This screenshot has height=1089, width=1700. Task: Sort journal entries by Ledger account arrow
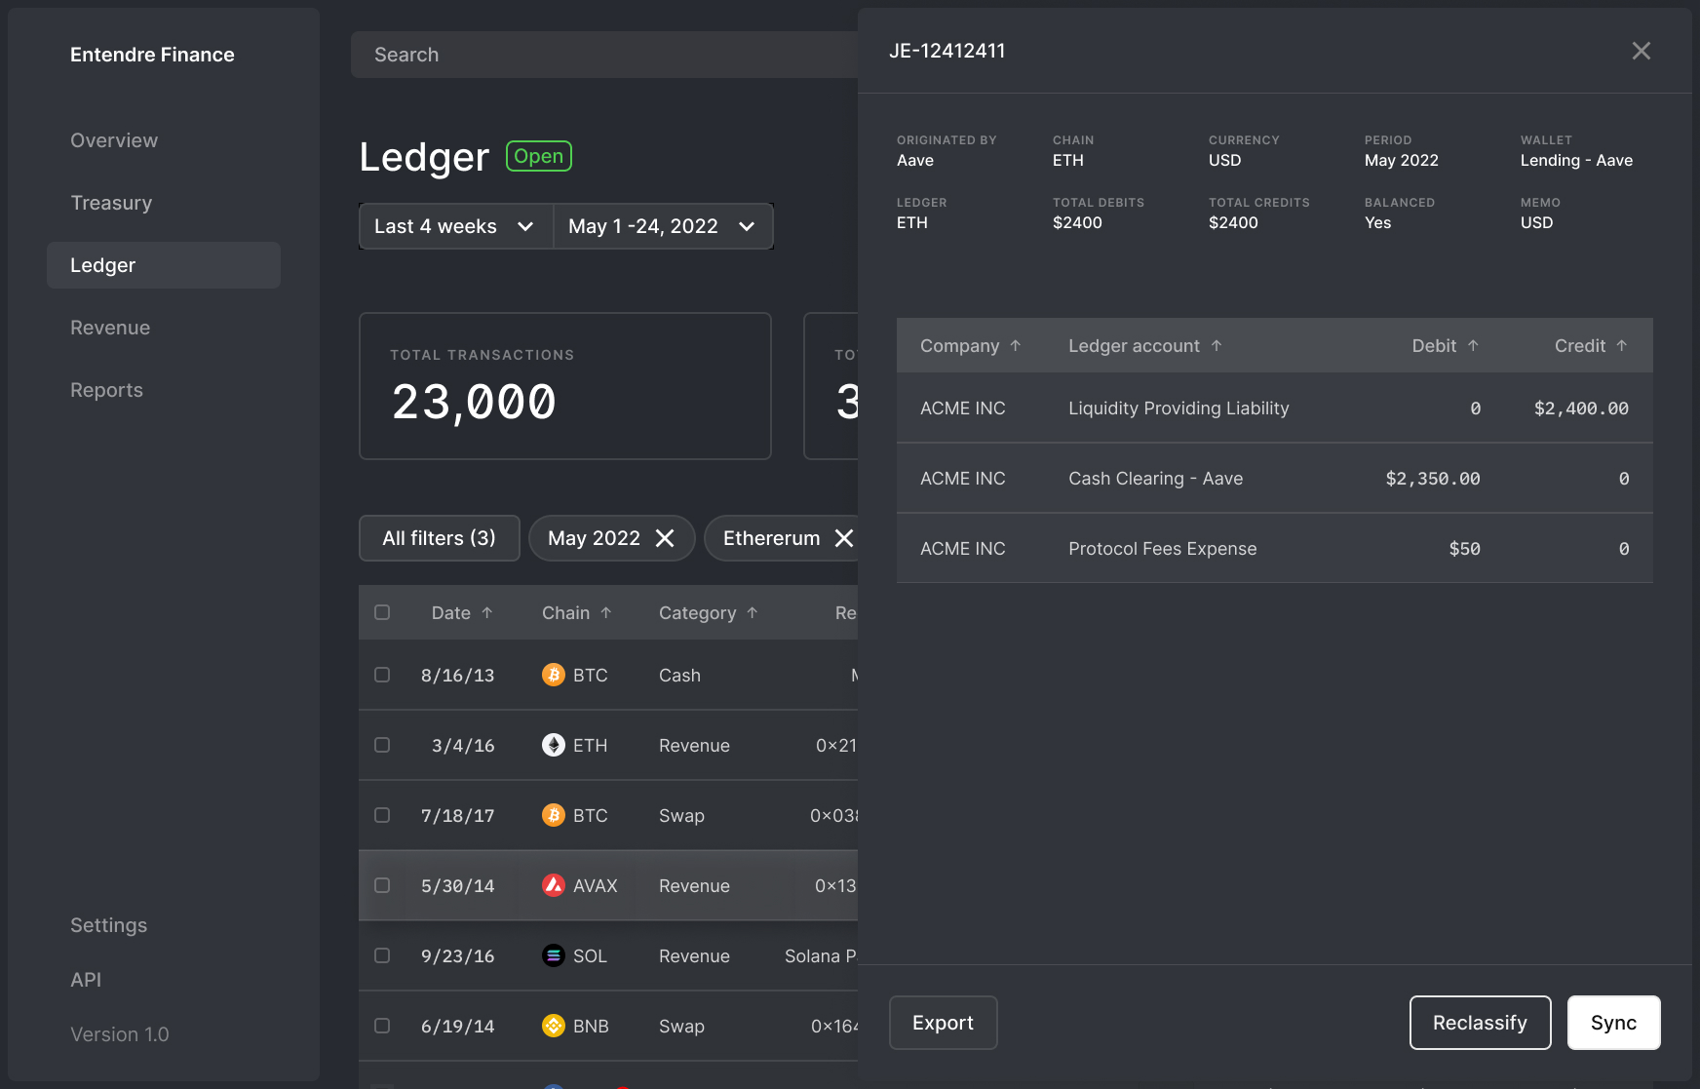(x=1217, y=345)
